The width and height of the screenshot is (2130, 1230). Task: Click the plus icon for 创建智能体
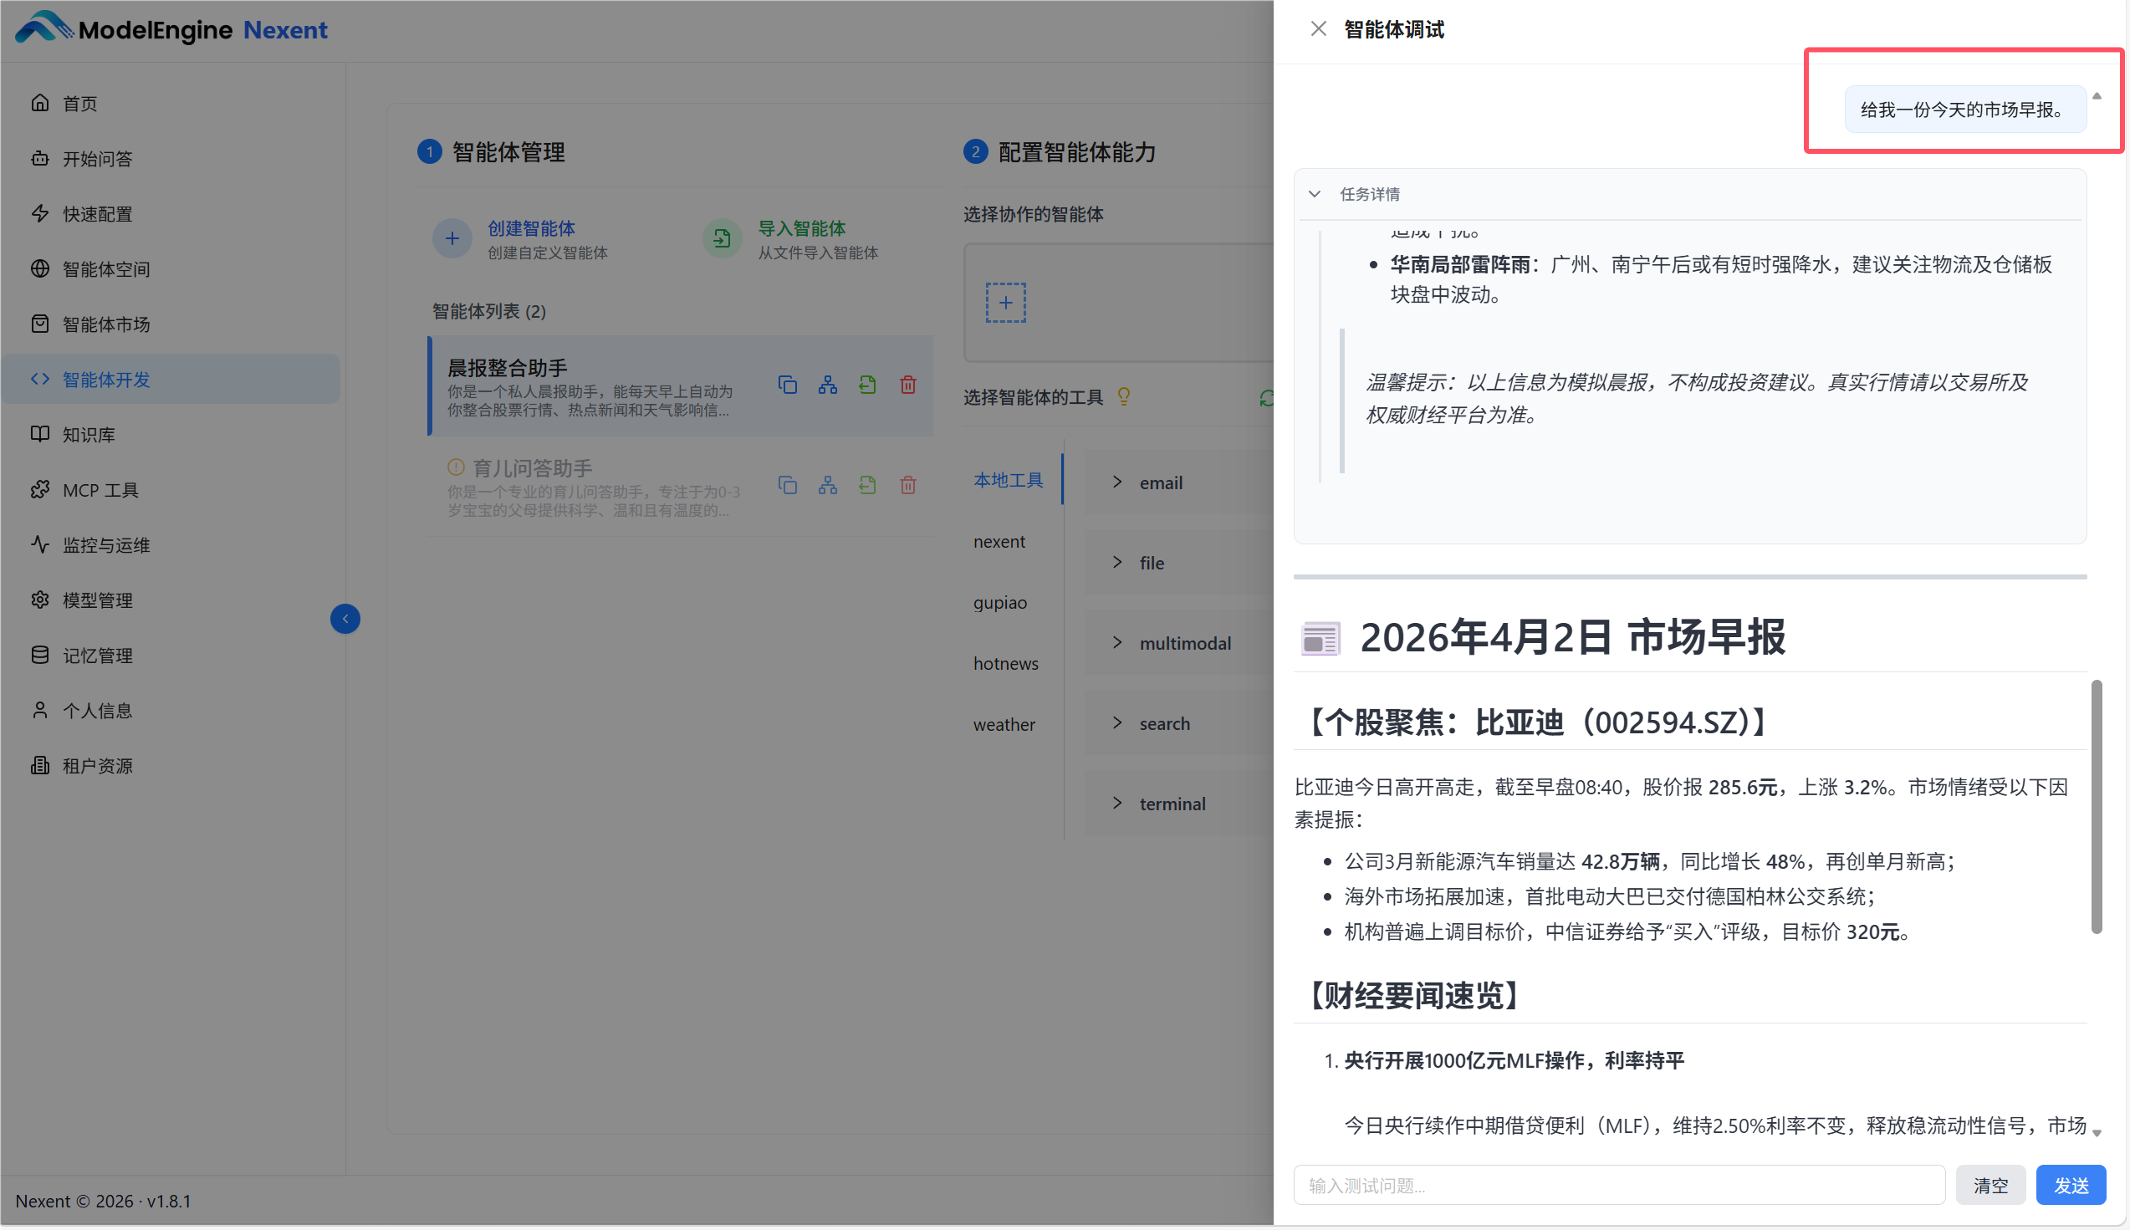coord(452,239)
